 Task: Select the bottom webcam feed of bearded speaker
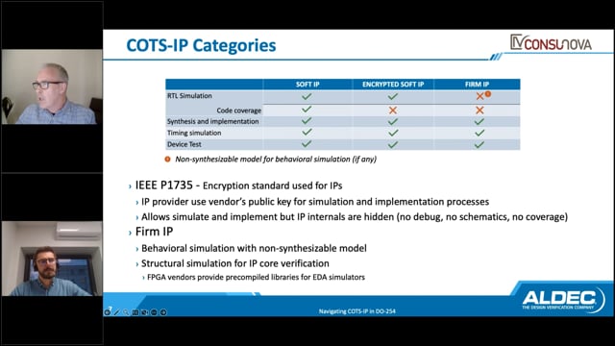tap(52, 259)
